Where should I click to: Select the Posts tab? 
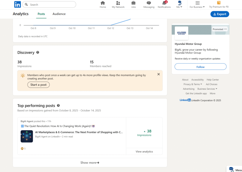pyautogui.click(x=41, y=14)
